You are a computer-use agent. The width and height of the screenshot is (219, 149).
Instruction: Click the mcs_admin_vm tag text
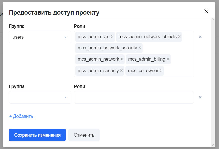click(x=93, y=37)
